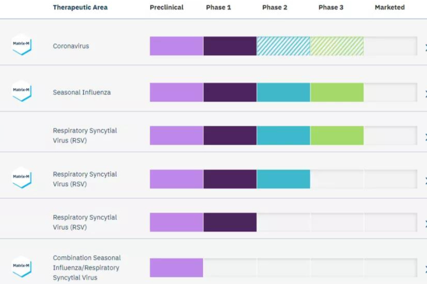Click the Phase 2 column header
This screenshot has height=284, width=427.
point(275,8)
